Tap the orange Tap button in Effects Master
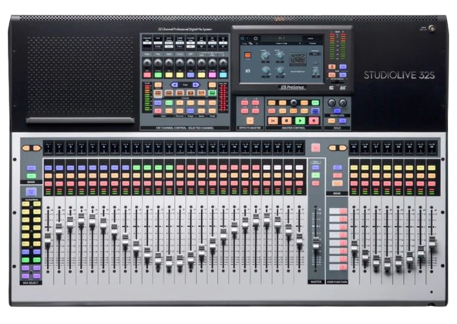The height and width of the screenshot is (324, 457). coord(250,121)
